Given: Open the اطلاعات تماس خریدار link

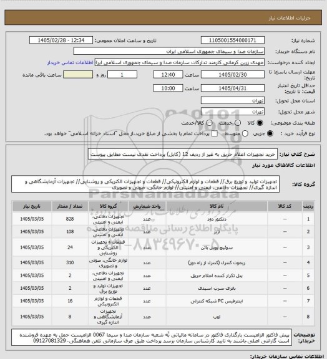Looking at the screenshot, I should click(70, 62).
